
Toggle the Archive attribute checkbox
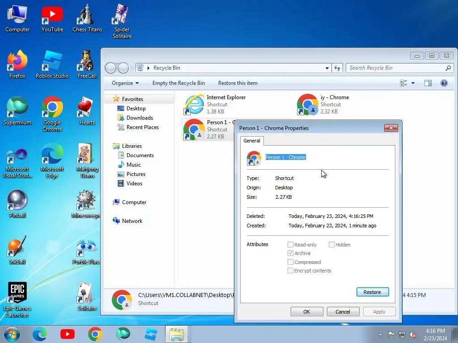point(290,253)
